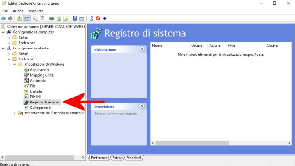Click the list scrollbar right arrow

click(x=289, y=143)
